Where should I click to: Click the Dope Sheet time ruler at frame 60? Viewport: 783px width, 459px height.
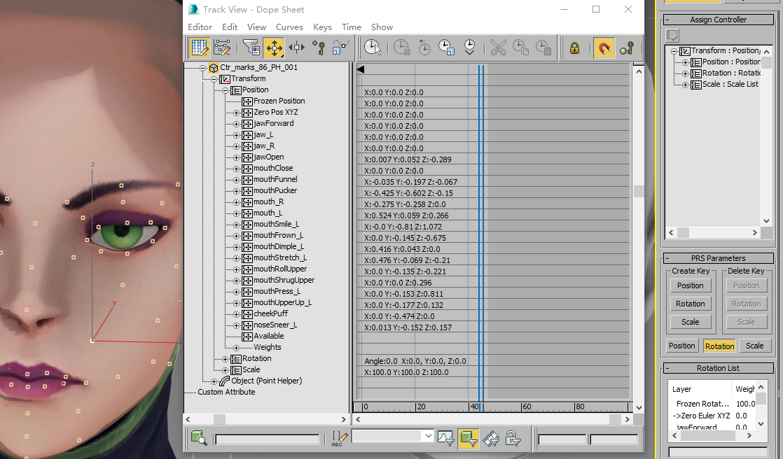522,407
